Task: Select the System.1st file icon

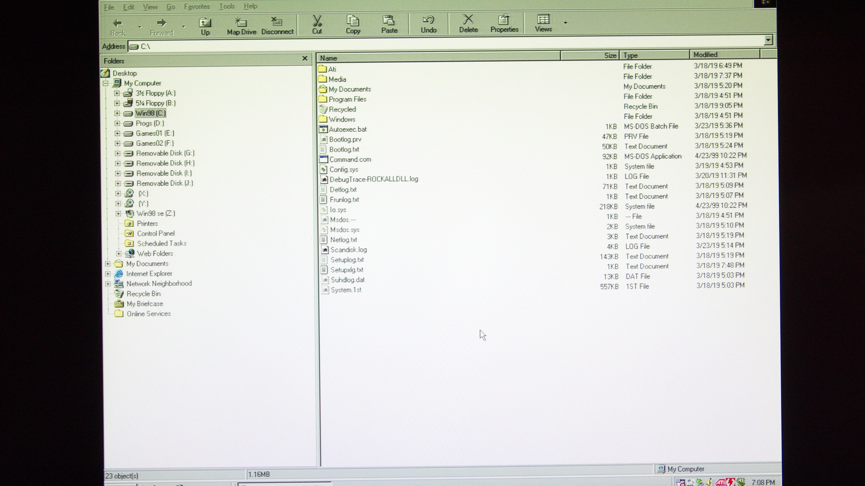Action: pyautogui.click(x=325, y=290)
